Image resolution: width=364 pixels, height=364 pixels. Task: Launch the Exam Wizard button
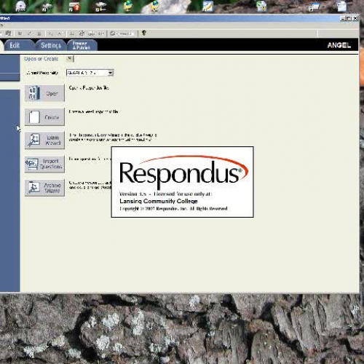44,141
